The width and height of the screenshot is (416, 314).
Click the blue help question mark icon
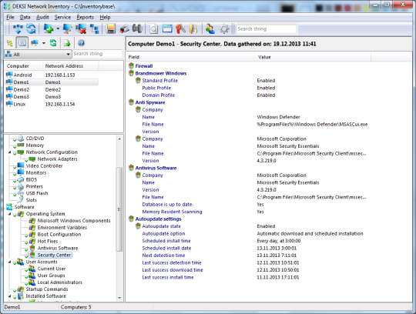[x=81, y=43]
